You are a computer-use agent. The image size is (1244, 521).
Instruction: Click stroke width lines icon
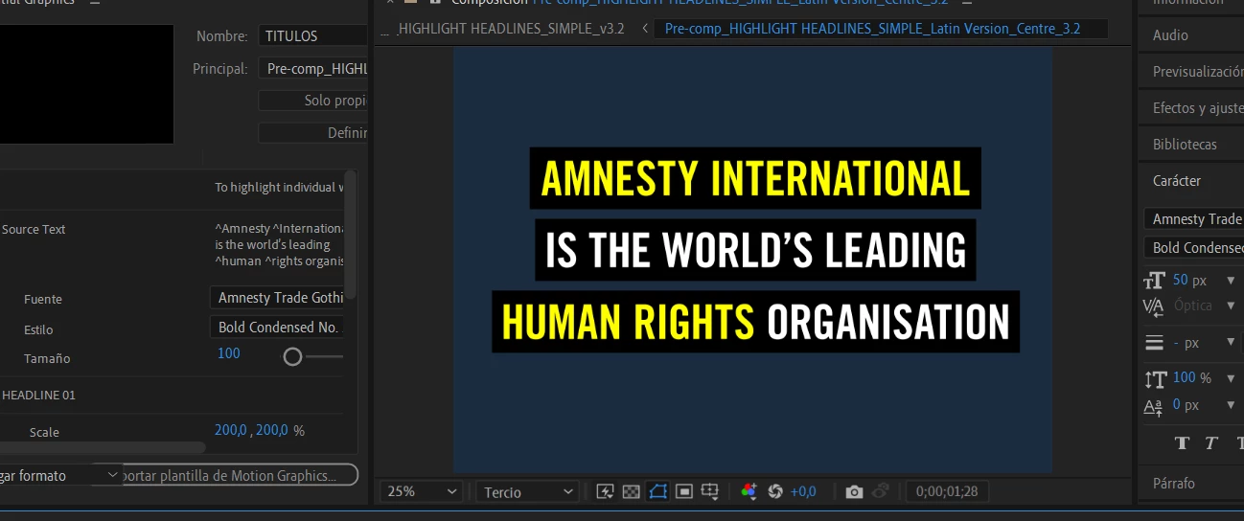click(x=1154, y=342)
